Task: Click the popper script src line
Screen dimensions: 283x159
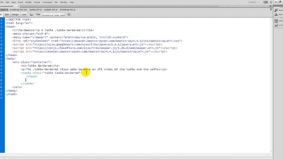Action: 95,48
